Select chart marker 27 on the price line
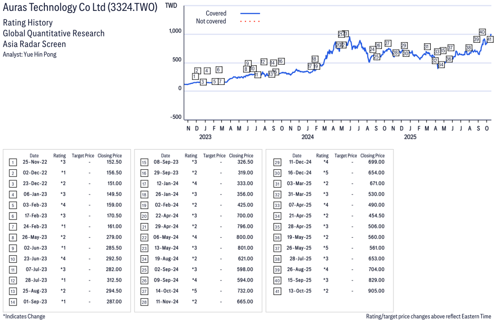 [x=388, y=43]
